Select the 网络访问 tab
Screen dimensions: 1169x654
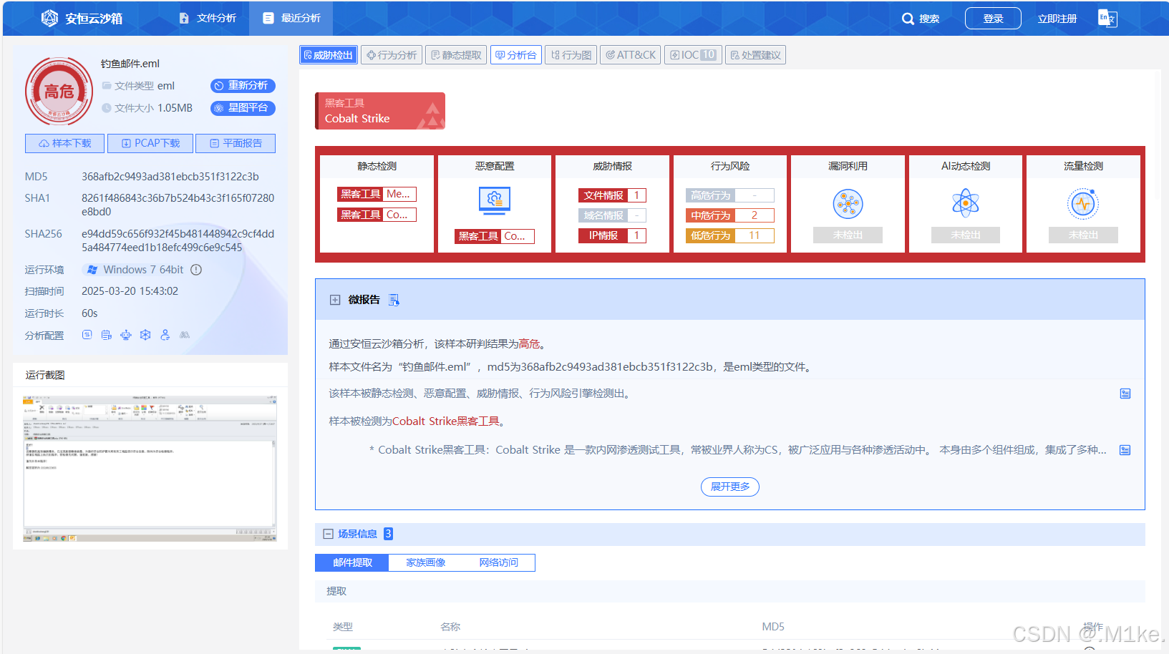(x=499, y=562)
